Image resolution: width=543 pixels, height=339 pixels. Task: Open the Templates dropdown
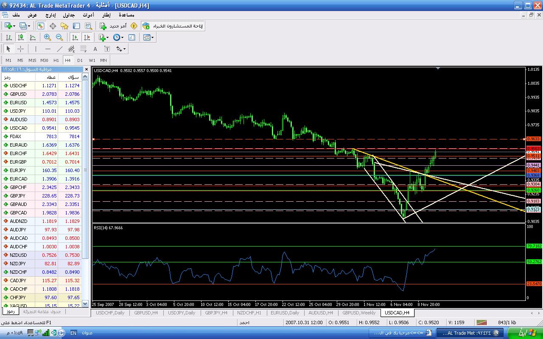pos(152,37)
